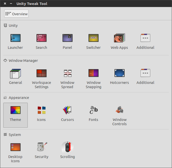
Task: Click the Appearance section heading
Action: [19, 98]
